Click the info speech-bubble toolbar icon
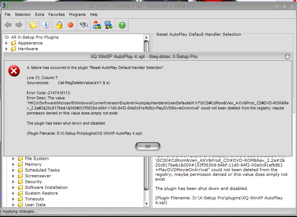297x217 pixels. 46,25
